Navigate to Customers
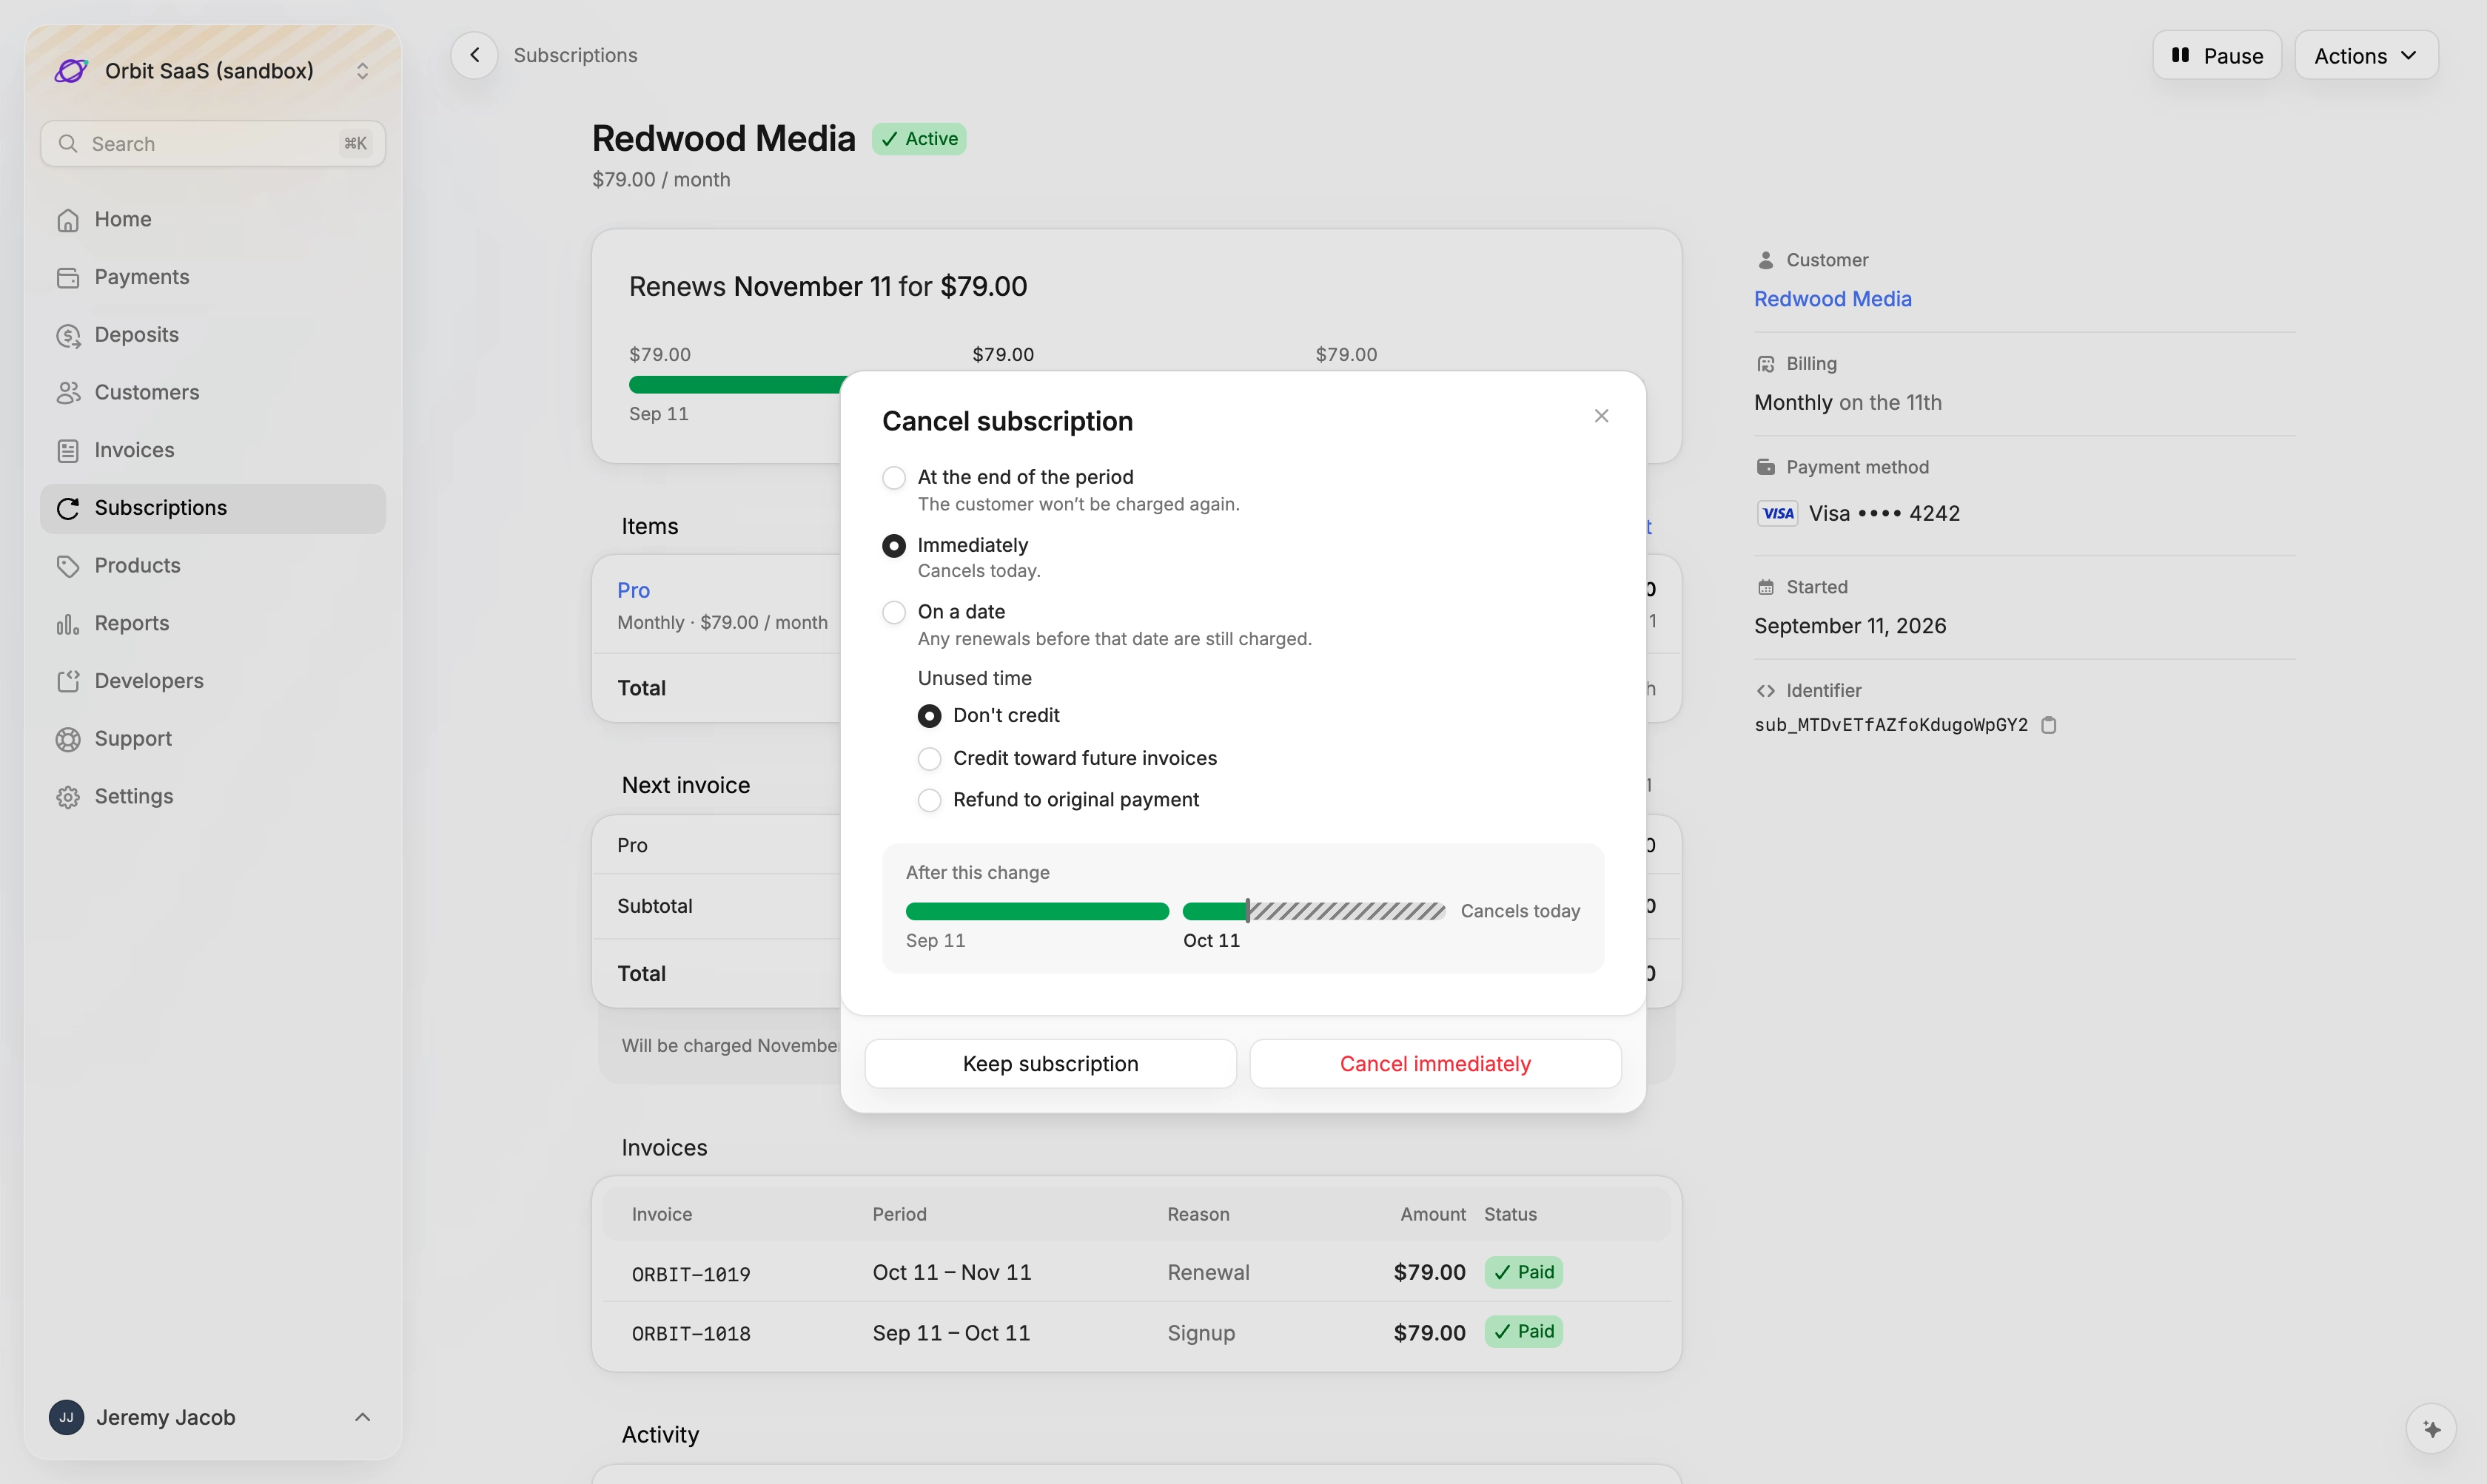Image resolution: width=2487 pixels, height=1484 pixels. click(212, 392)
